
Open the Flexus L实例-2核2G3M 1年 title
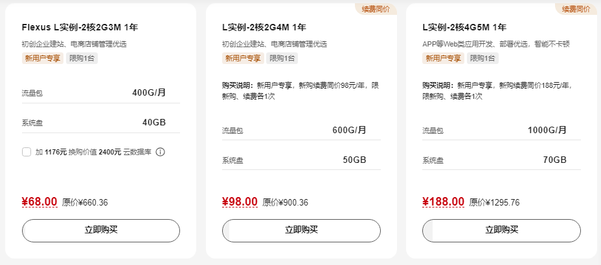point(80,27)
